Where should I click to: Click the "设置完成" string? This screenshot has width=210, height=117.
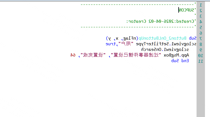[x=93, y=55]
